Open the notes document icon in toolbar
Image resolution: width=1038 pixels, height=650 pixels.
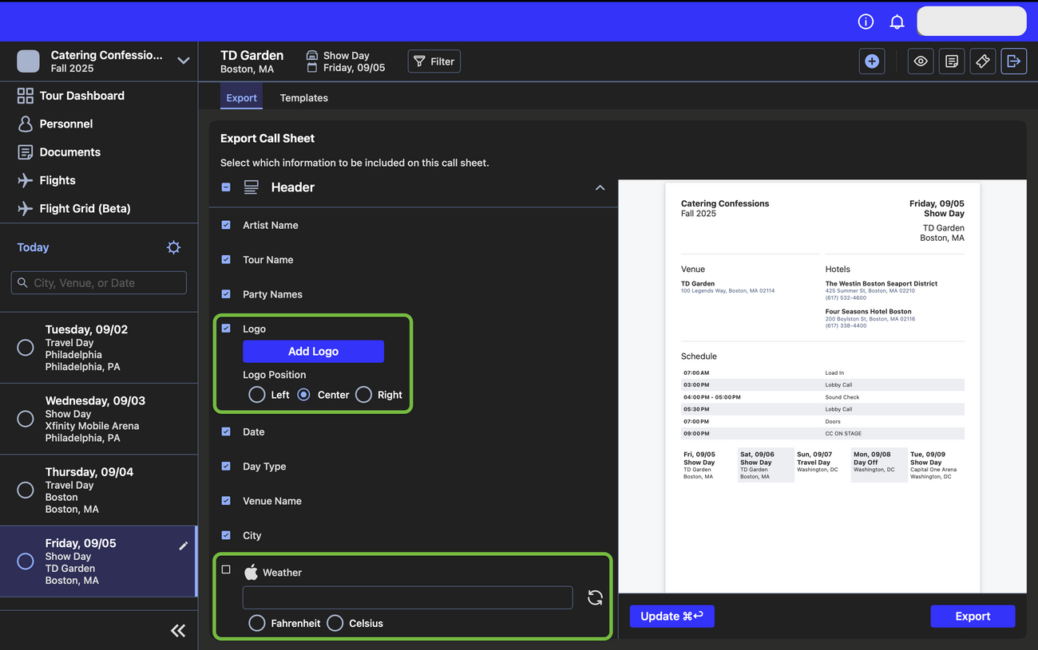(x=952, y=61)
